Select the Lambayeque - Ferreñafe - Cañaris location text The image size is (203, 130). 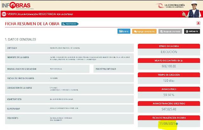(x=64, y=90)
